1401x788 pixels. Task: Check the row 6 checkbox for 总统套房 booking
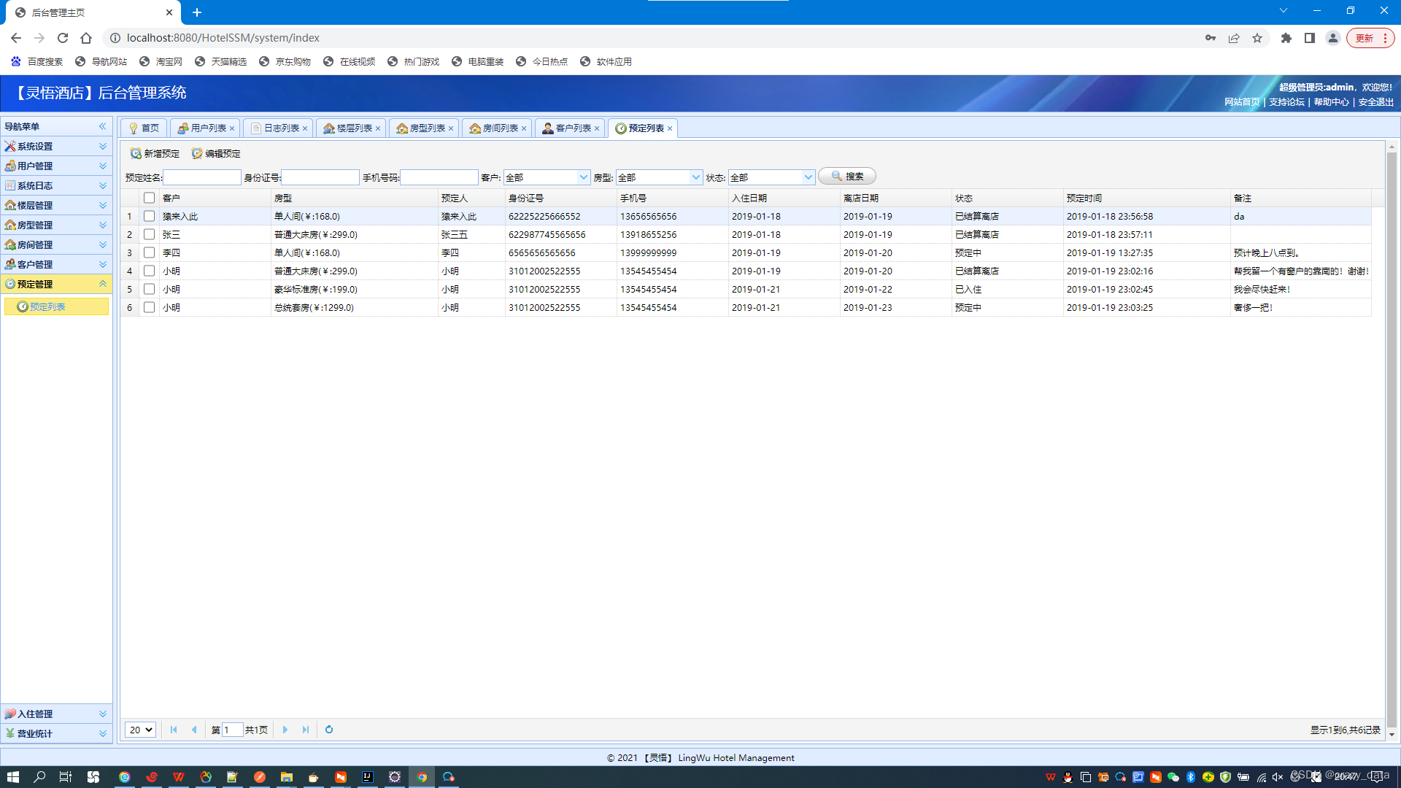(x=149, y=307)
